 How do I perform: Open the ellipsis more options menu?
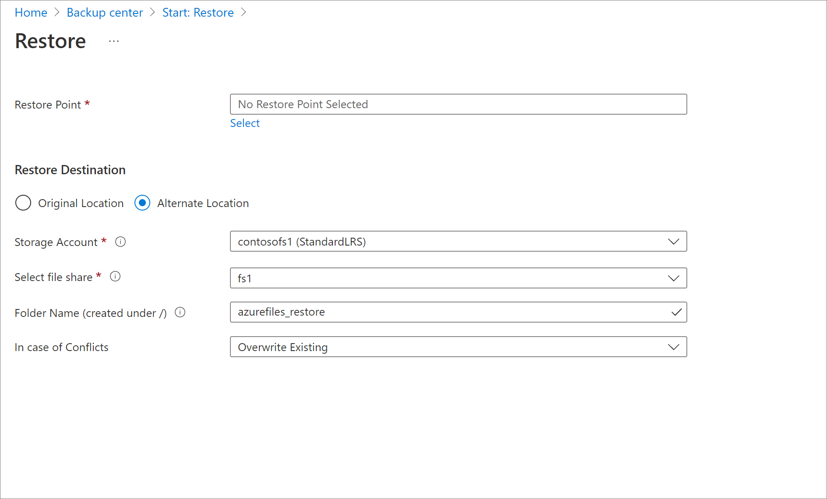114,41
